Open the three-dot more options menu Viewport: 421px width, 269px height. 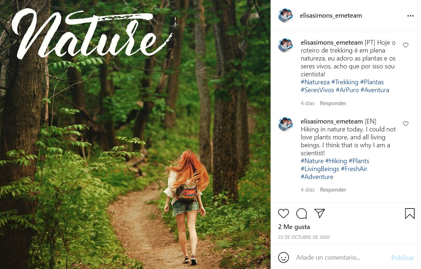411,16
